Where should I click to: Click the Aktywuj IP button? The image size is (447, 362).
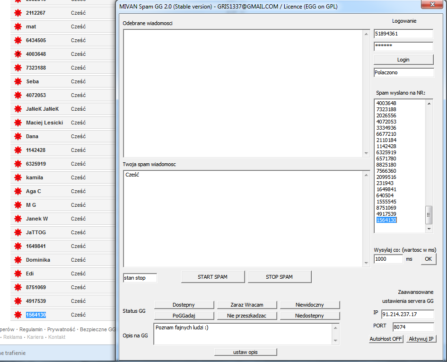(421, 339)
